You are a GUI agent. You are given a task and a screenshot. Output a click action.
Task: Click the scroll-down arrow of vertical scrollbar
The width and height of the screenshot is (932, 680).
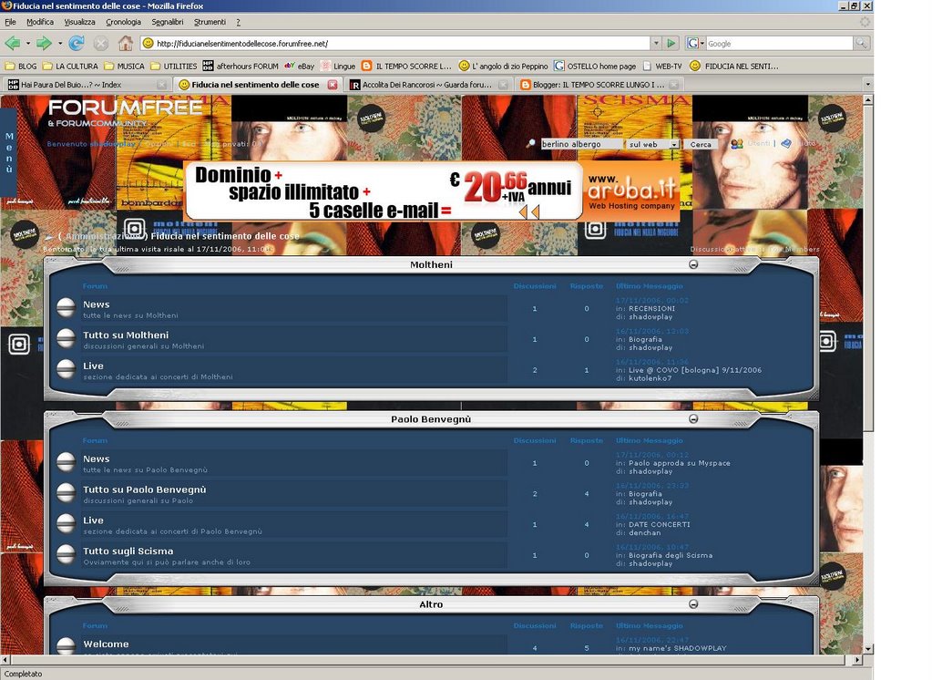(868, 649)
